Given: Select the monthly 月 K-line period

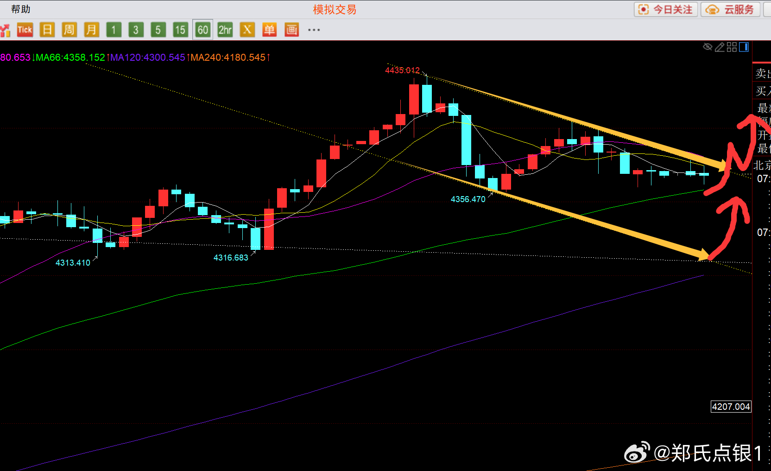Looking at the screenshot, I should coord(91,30).
